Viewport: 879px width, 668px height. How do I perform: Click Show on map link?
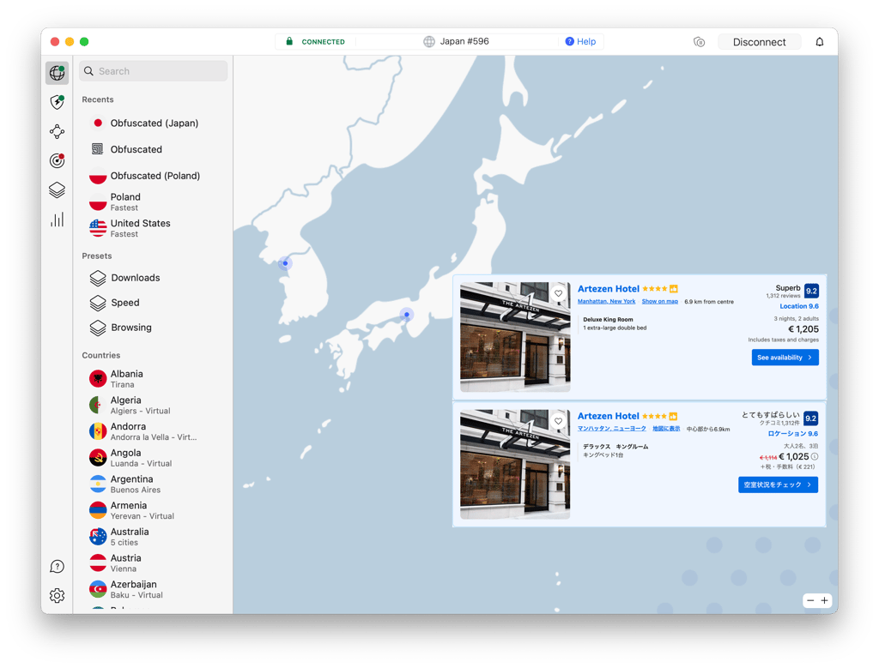coord(660,301)
